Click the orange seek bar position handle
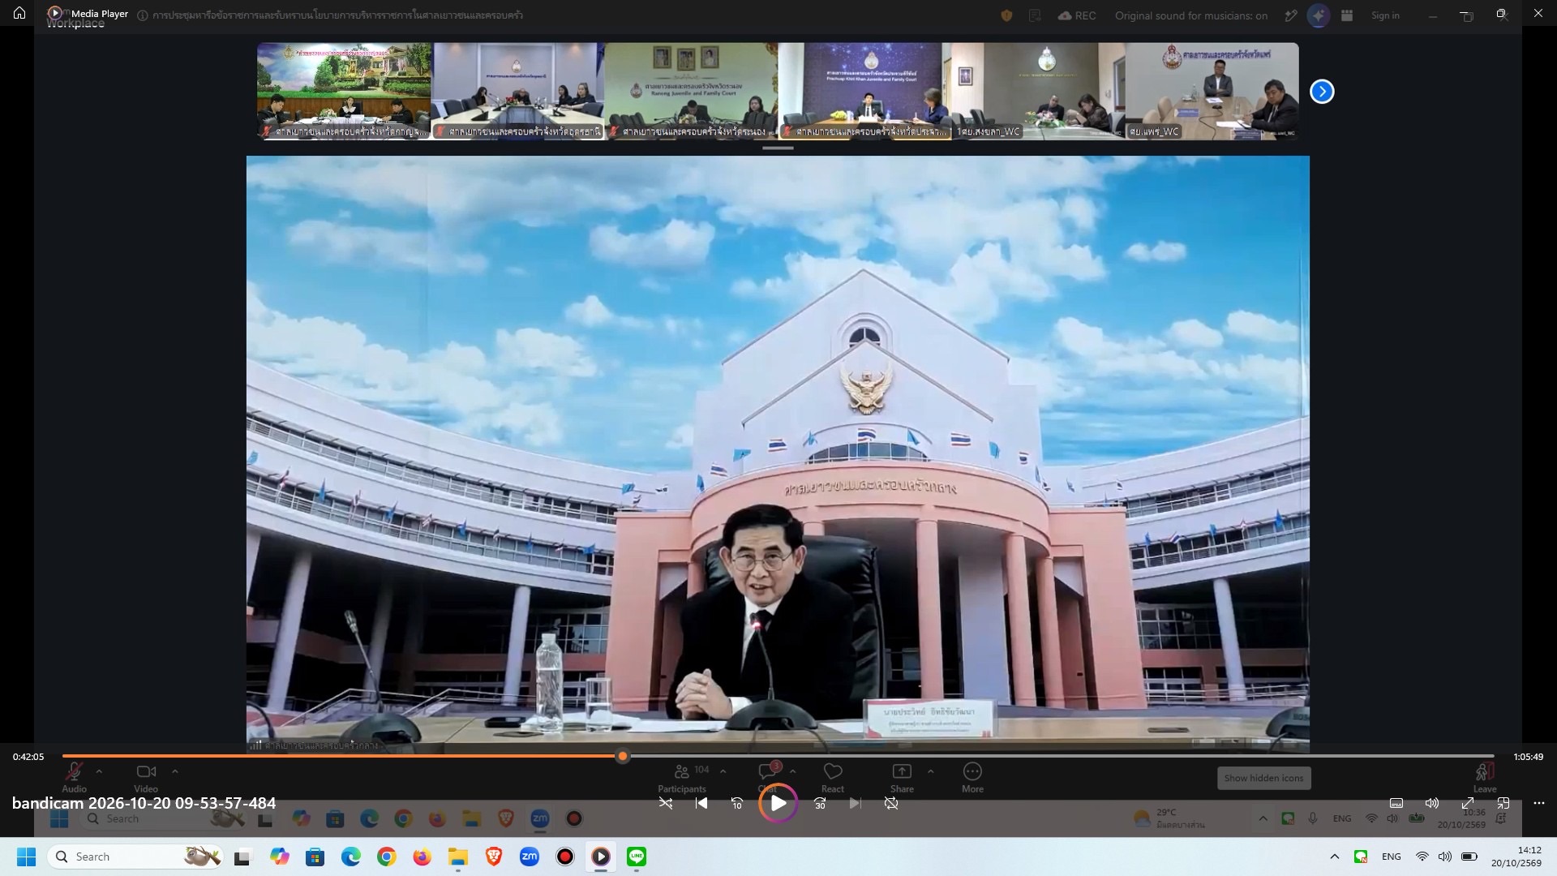 tap(623, 756)
